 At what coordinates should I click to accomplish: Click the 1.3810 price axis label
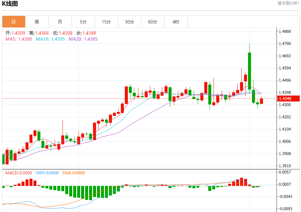[x=285, y=166]
